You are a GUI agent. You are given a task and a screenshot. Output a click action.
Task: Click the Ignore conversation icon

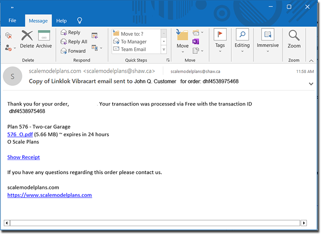coord(8,36)
